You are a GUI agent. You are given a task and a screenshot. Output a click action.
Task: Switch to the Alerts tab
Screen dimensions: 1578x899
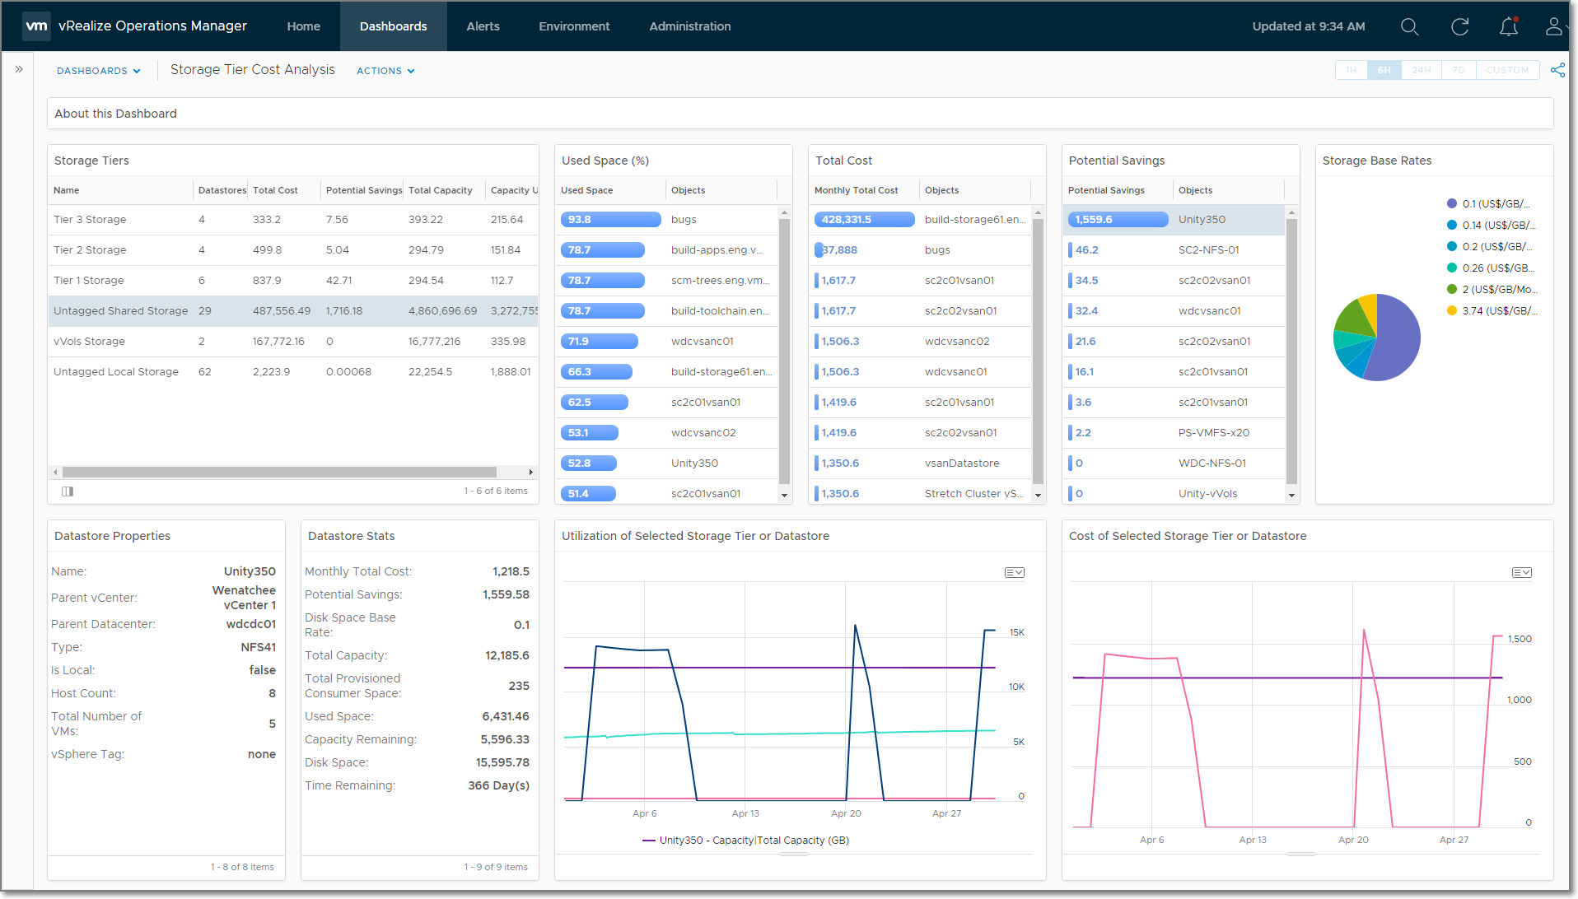point(483,26)
